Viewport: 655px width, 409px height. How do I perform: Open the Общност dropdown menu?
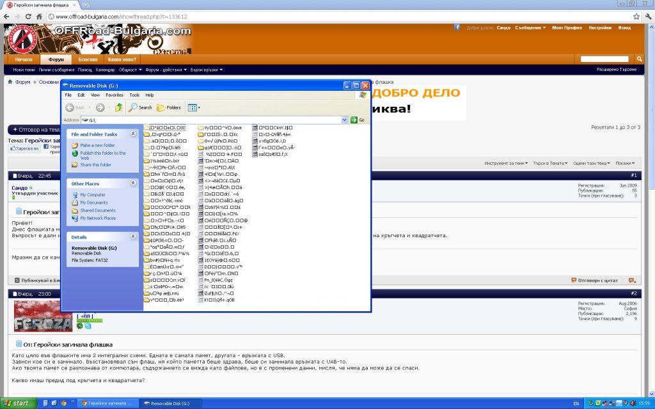[x=130, y=70]
